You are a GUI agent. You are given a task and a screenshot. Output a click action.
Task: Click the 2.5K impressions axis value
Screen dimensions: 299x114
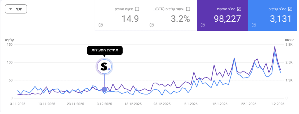pyautogui.click(x=289, y=63)
